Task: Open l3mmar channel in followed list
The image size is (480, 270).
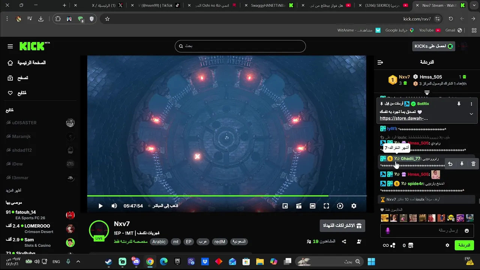Action: tap(40, 178)
